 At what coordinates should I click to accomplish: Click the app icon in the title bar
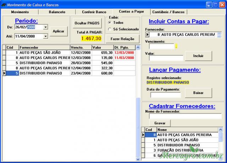[x=4, y=5]
